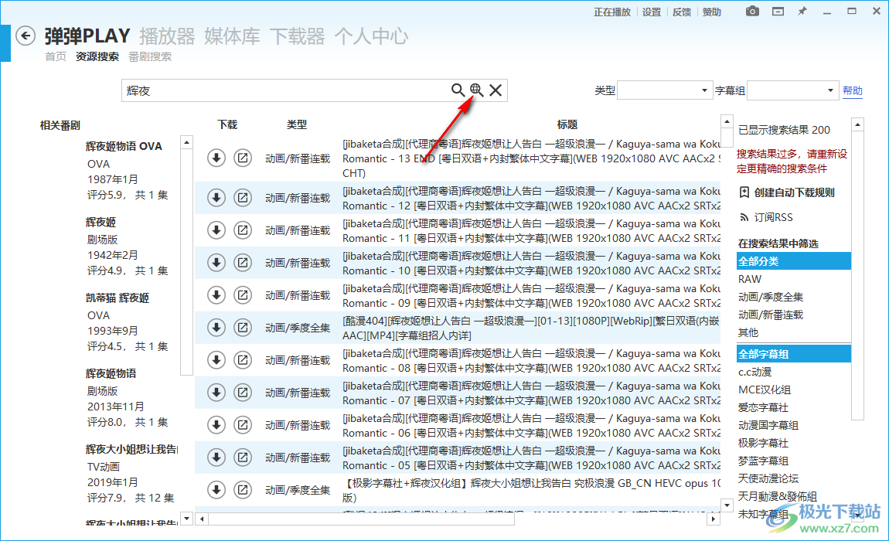Clear the search box with X icon
Viewport: 889px width, 541px height.
click(x=496, y=90)
